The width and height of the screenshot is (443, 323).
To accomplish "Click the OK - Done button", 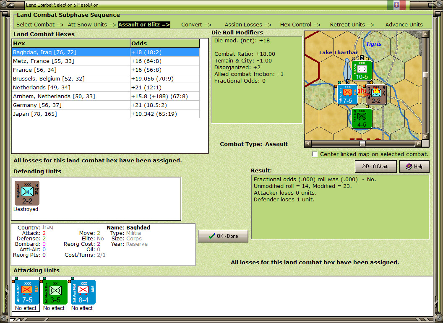I will click(223, 236).
